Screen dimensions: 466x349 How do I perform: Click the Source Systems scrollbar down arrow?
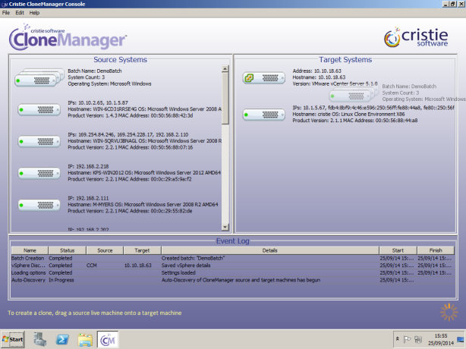[225, 227]
